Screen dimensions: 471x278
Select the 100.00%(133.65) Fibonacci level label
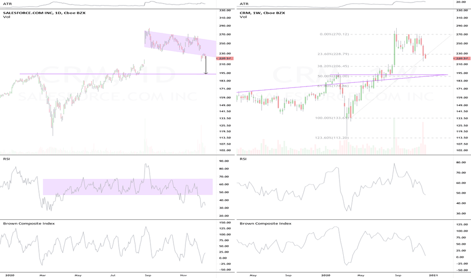click(x=332, y=118)
